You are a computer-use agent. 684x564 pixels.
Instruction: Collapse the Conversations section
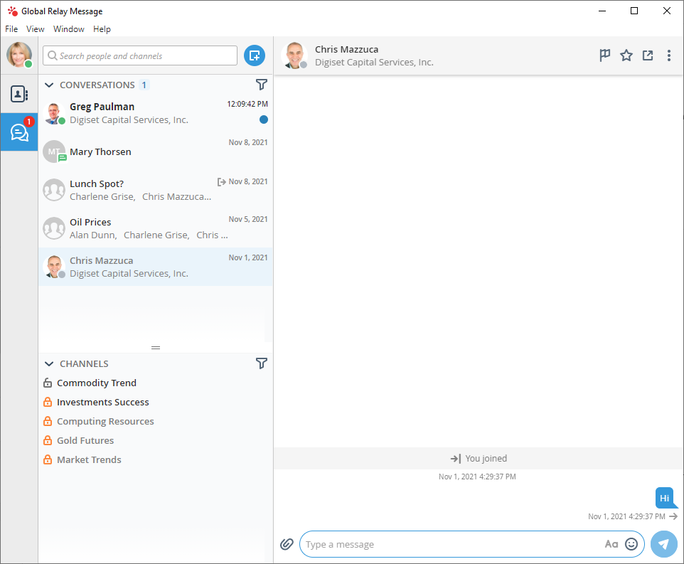point(49,85)
